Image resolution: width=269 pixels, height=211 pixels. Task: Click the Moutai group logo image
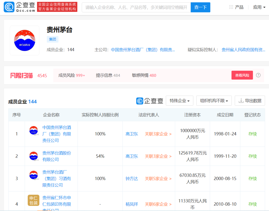pos(24,40)
